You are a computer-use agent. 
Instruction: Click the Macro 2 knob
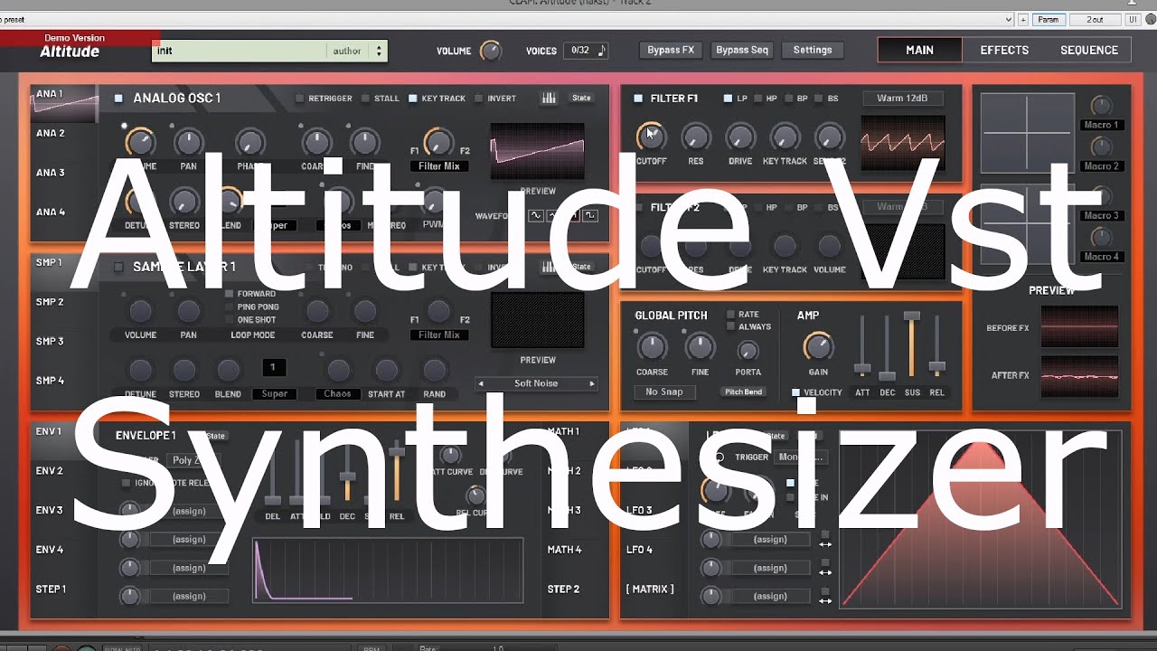click(1101, 146)
